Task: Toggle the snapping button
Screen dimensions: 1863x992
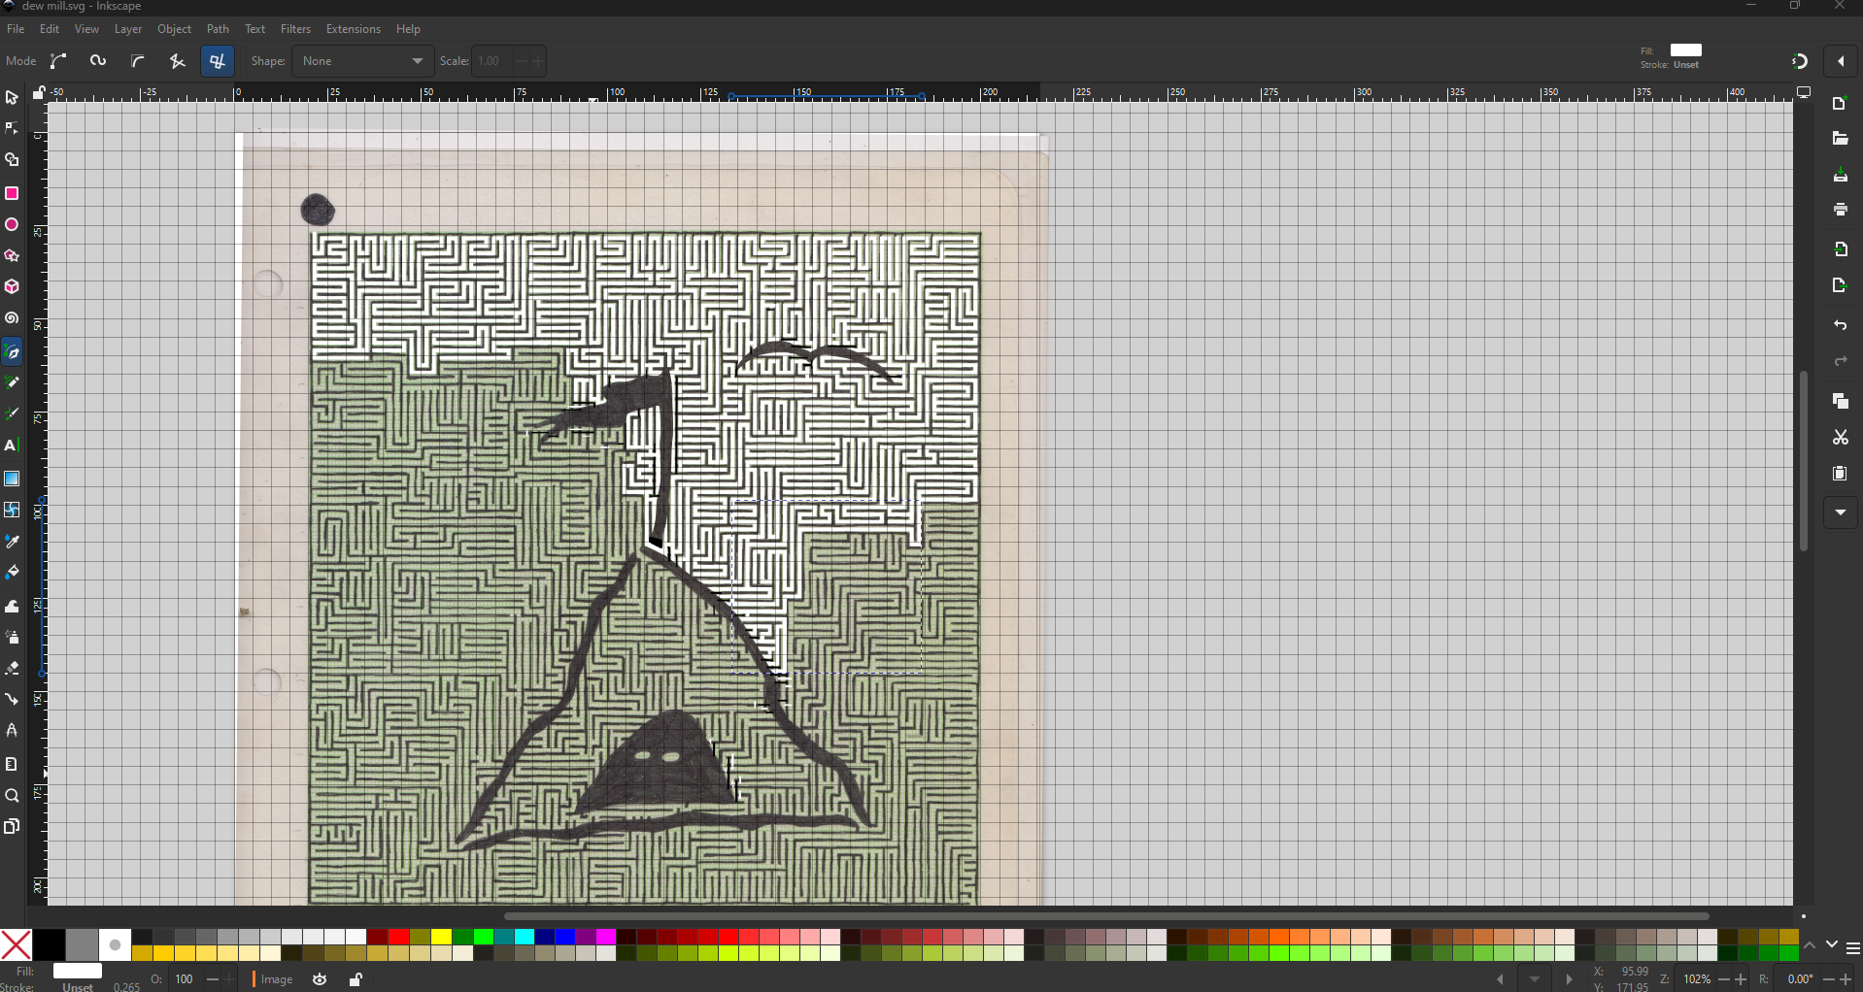Action: pos(1799,61)
